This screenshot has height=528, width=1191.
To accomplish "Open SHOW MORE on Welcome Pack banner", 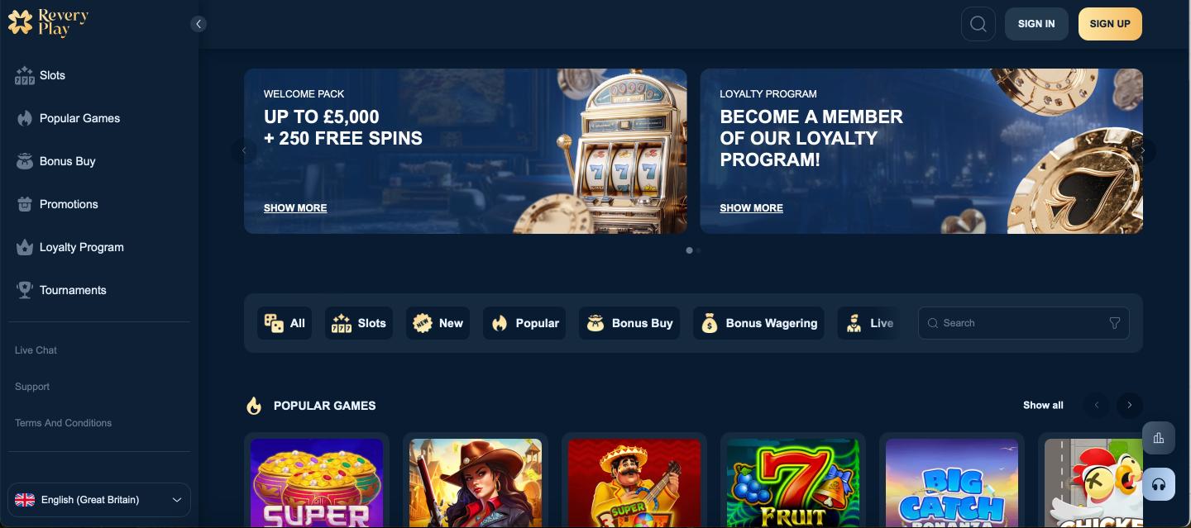I will 295,208.
